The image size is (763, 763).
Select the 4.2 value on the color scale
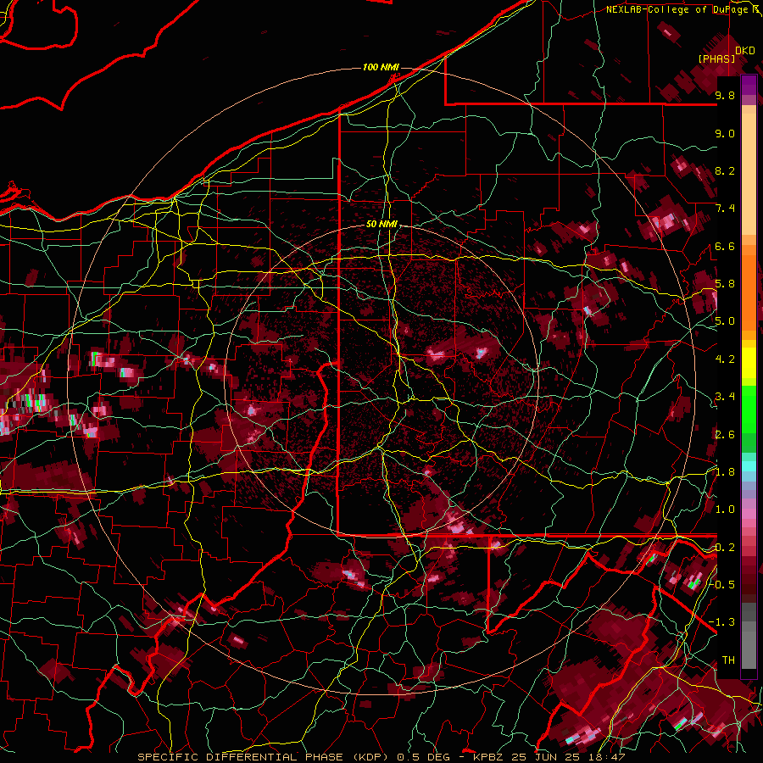tap(725, 359)
